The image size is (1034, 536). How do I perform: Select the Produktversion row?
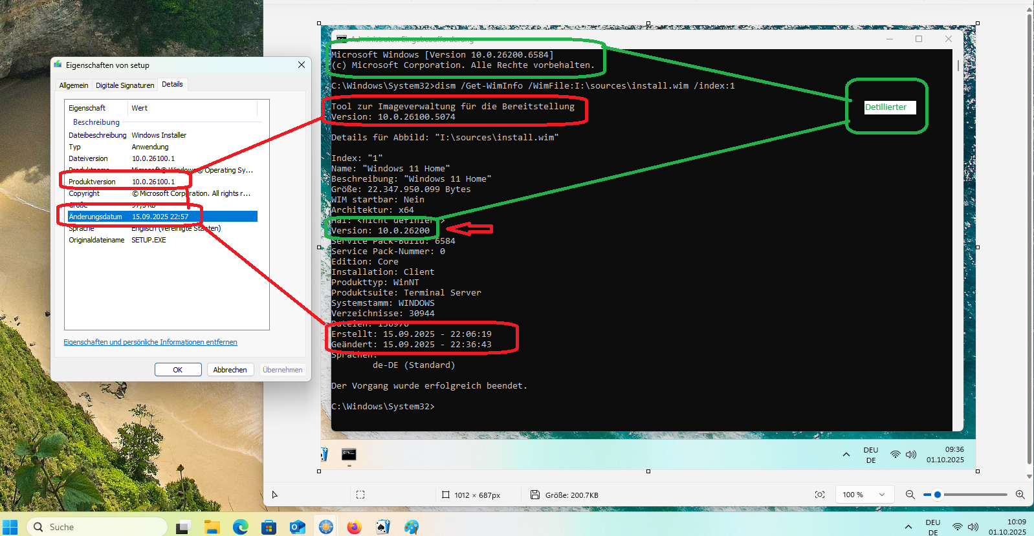[x=162, y=182]
